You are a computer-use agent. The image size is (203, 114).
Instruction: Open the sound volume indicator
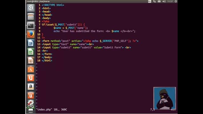164,1
